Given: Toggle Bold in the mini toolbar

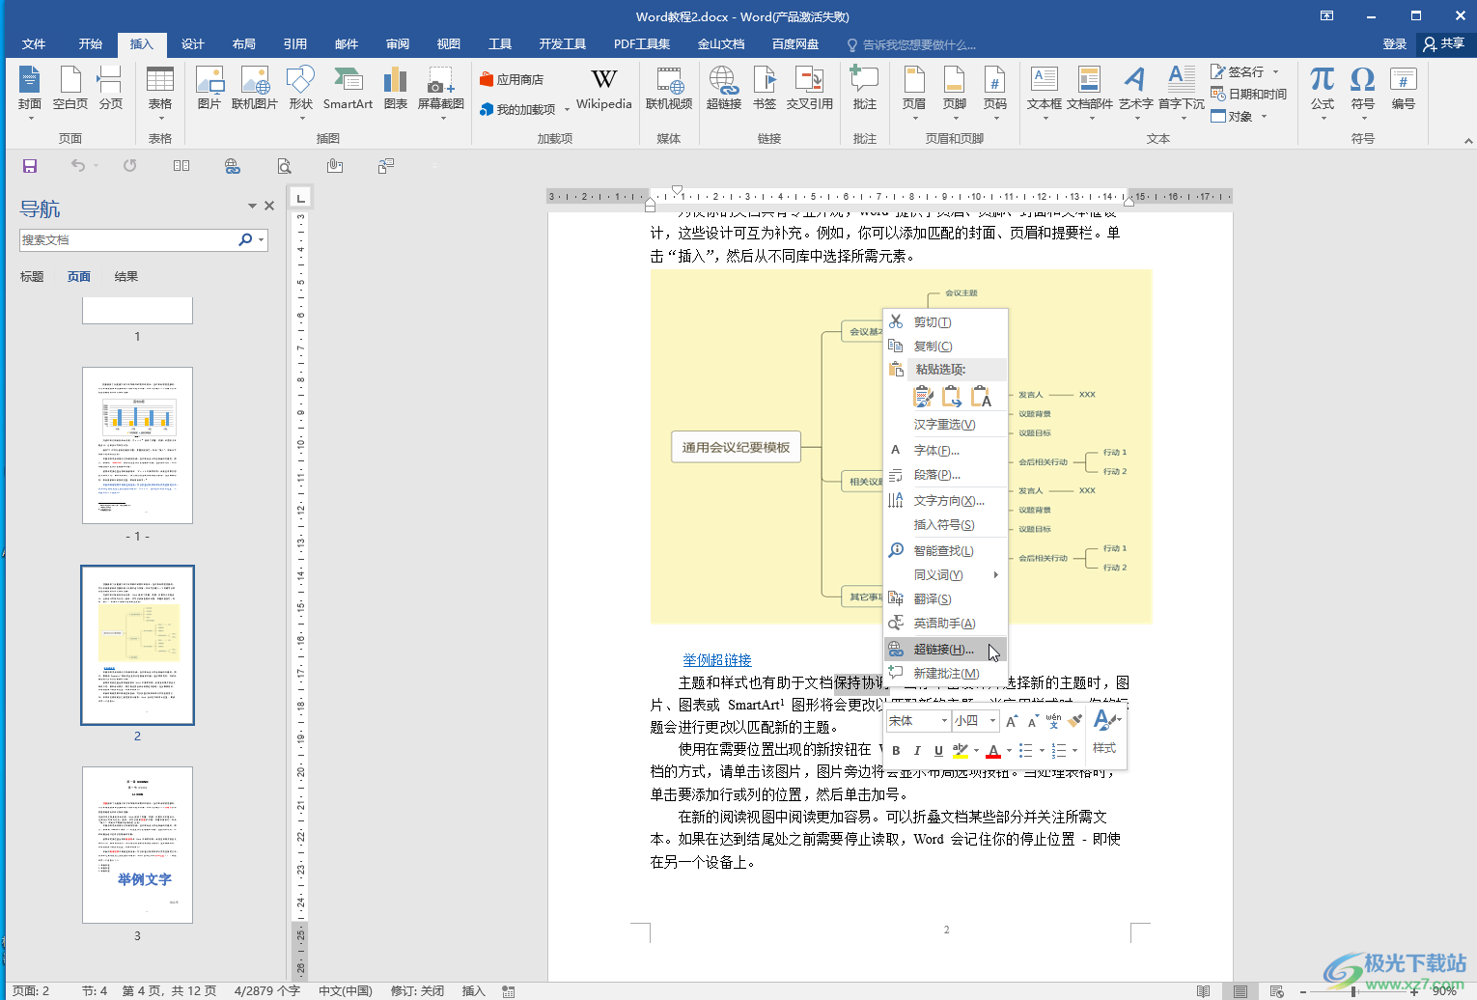Looking at the screenshot, I should click(896, 750).
